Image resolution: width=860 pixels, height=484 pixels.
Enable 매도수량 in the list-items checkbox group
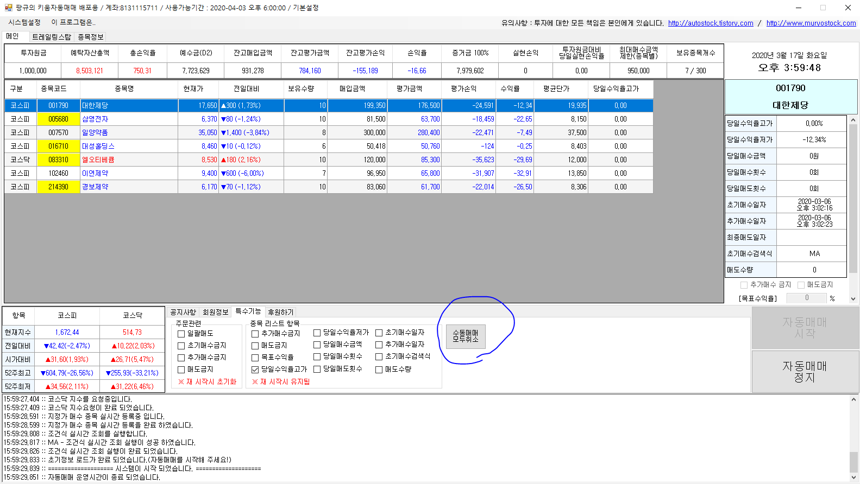click(379, 370)
